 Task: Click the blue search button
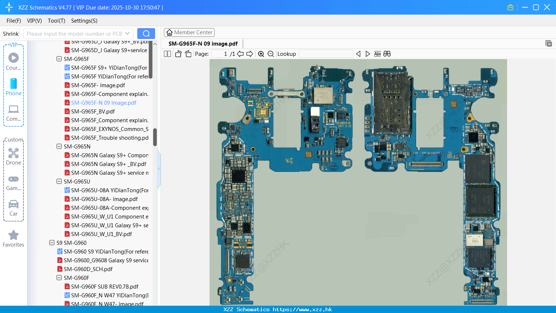coord(146,34)
